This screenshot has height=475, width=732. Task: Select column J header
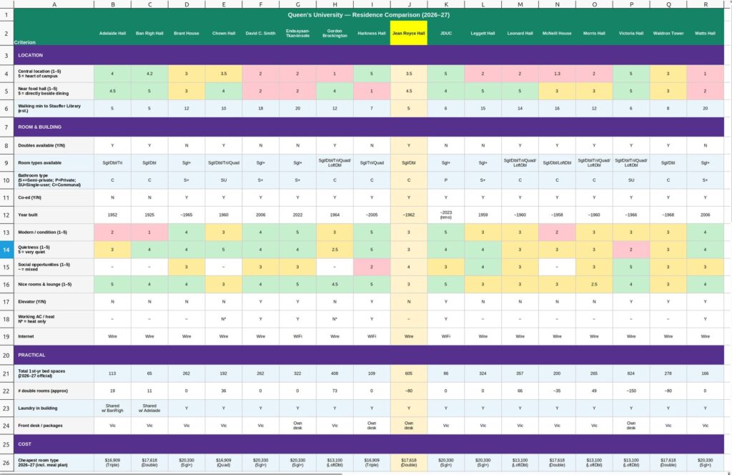click(409, 4)
